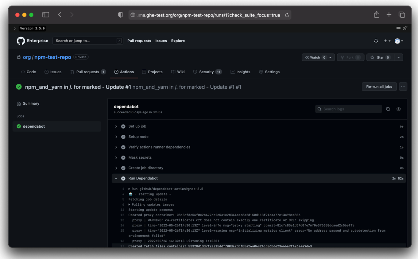The width and height of the screenshot is (418, 259).
Task: Select the Actions tab
Action: tap(124, 72)
